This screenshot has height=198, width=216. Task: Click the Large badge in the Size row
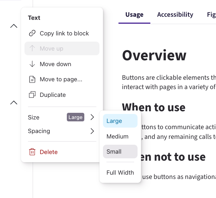coord(75,117)
